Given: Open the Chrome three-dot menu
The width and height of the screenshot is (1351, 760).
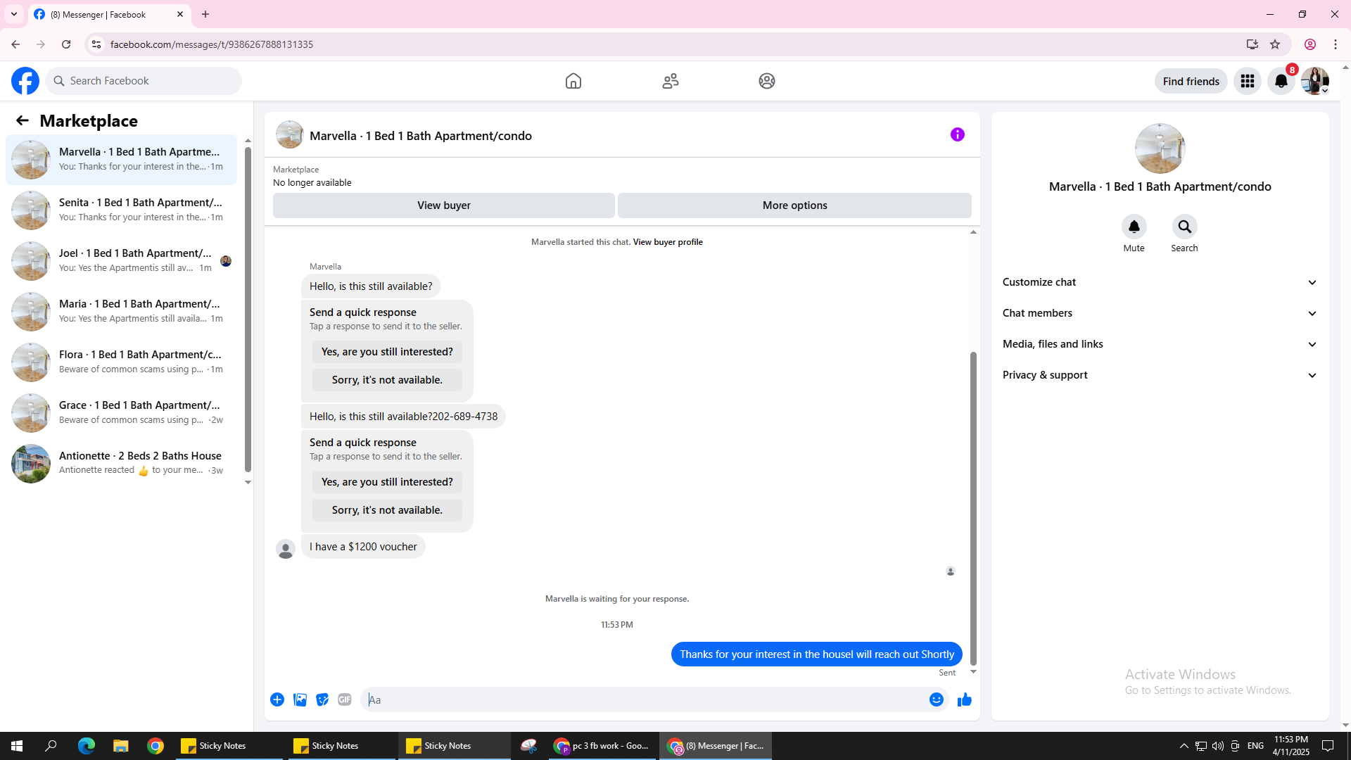Looking at the screenshot, I should 1336,44.
